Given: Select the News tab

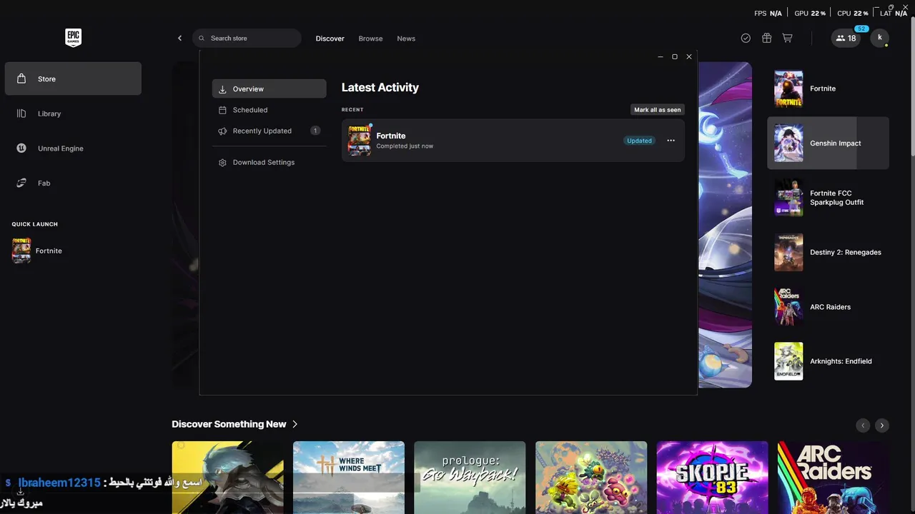Looking at the screenshot, I should (x=406, y=39).
